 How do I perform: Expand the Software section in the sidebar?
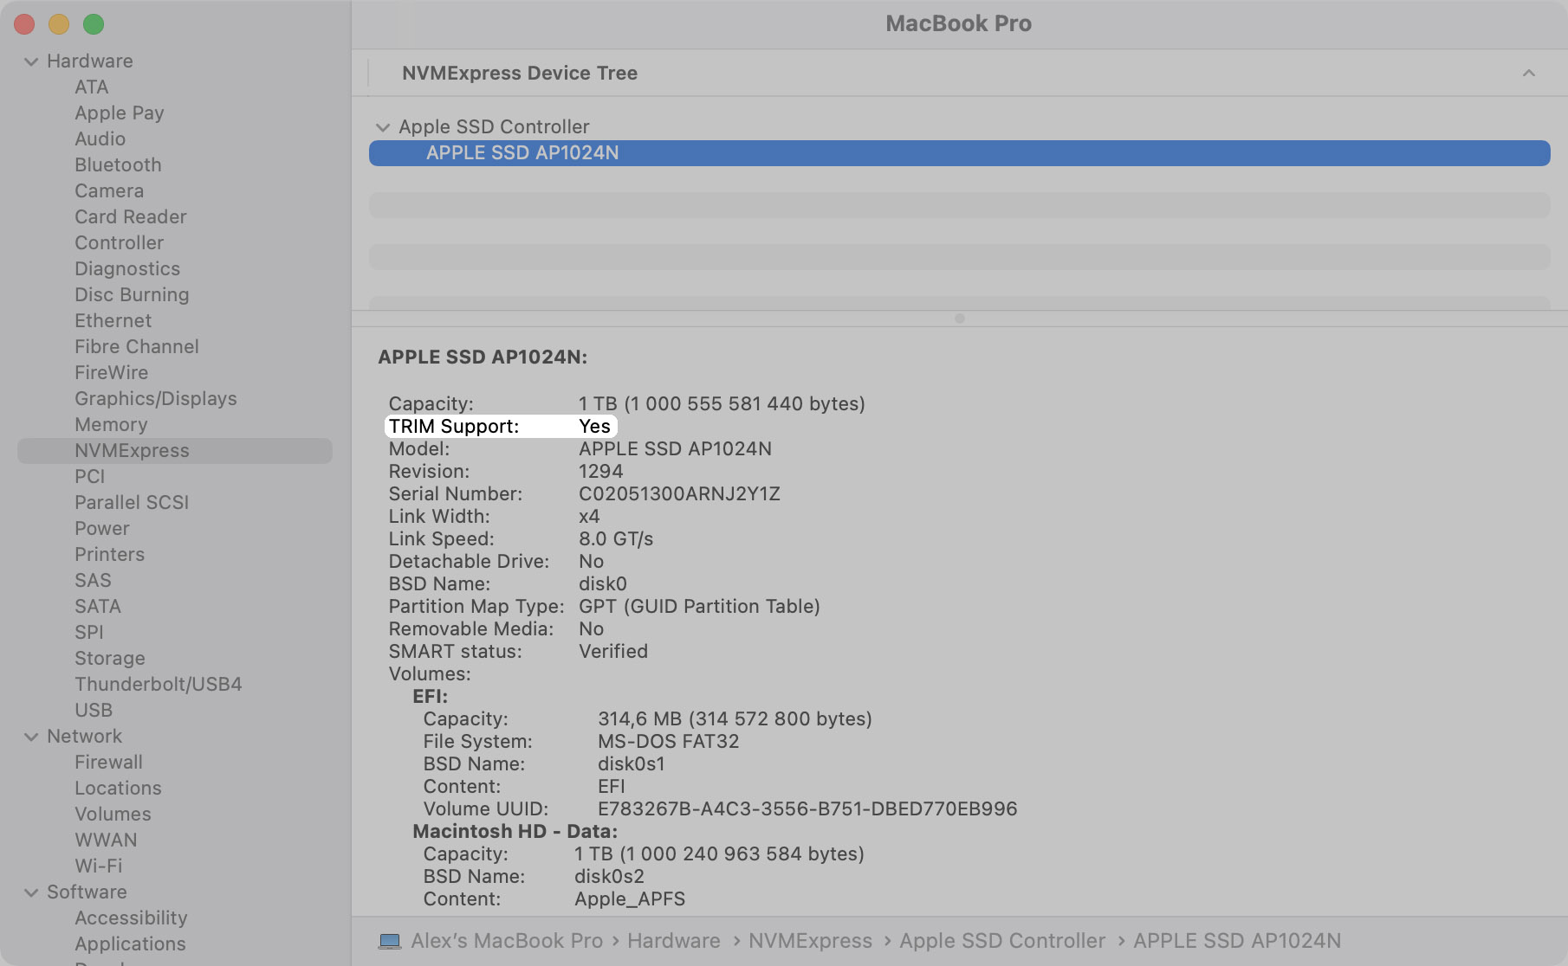[30, 892]
